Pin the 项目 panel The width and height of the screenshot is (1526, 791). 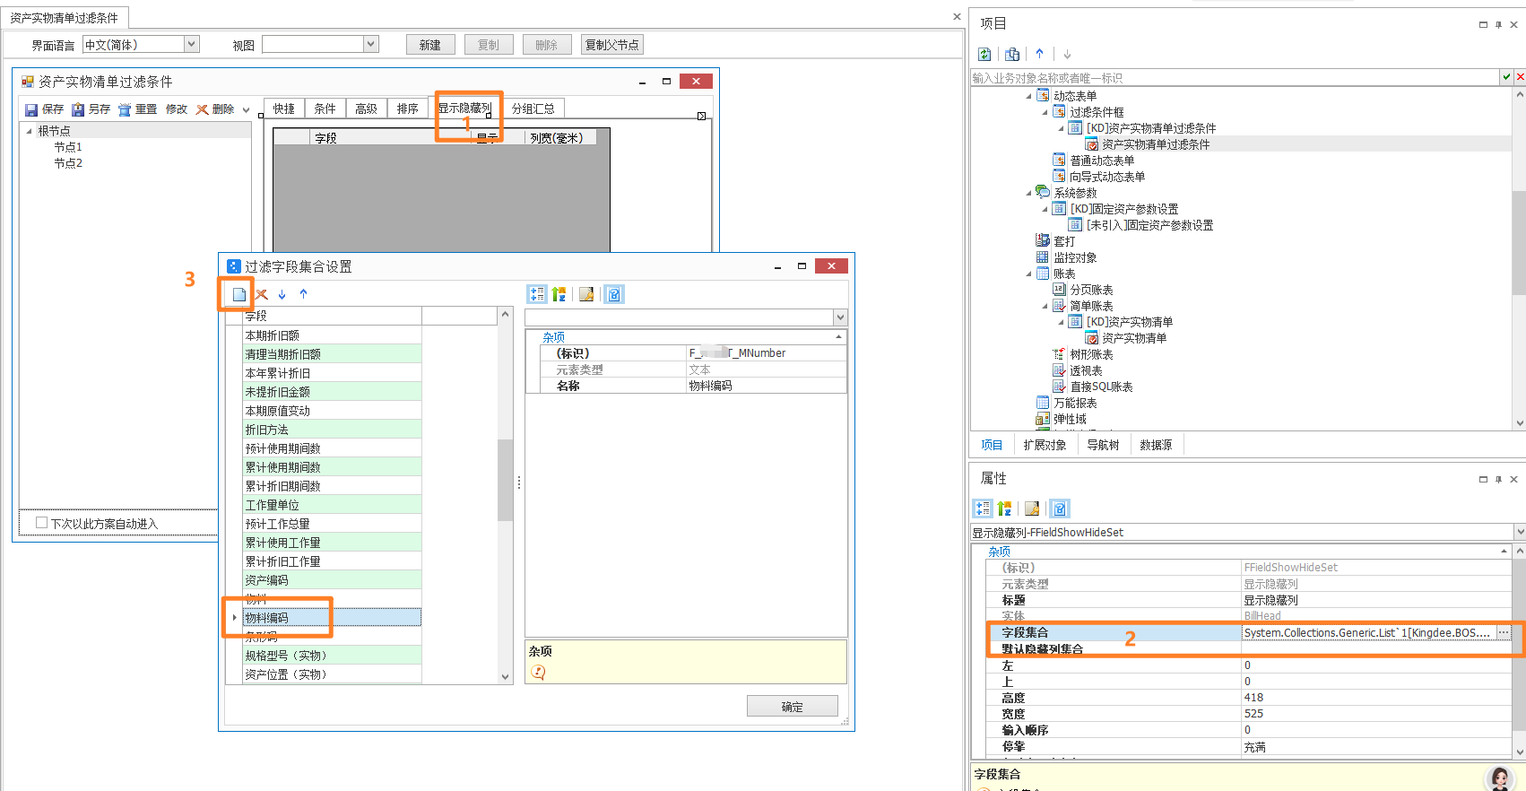point(1498,24)
